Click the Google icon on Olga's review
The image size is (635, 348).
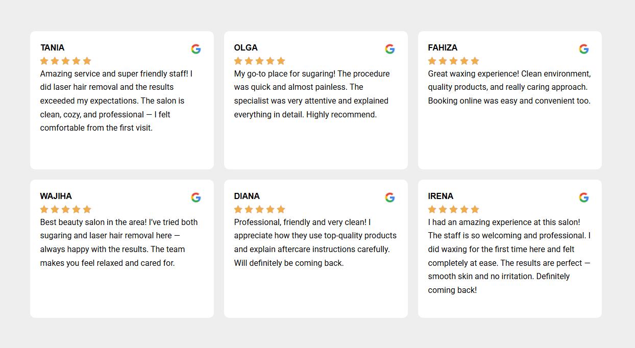tap(390, 49)
